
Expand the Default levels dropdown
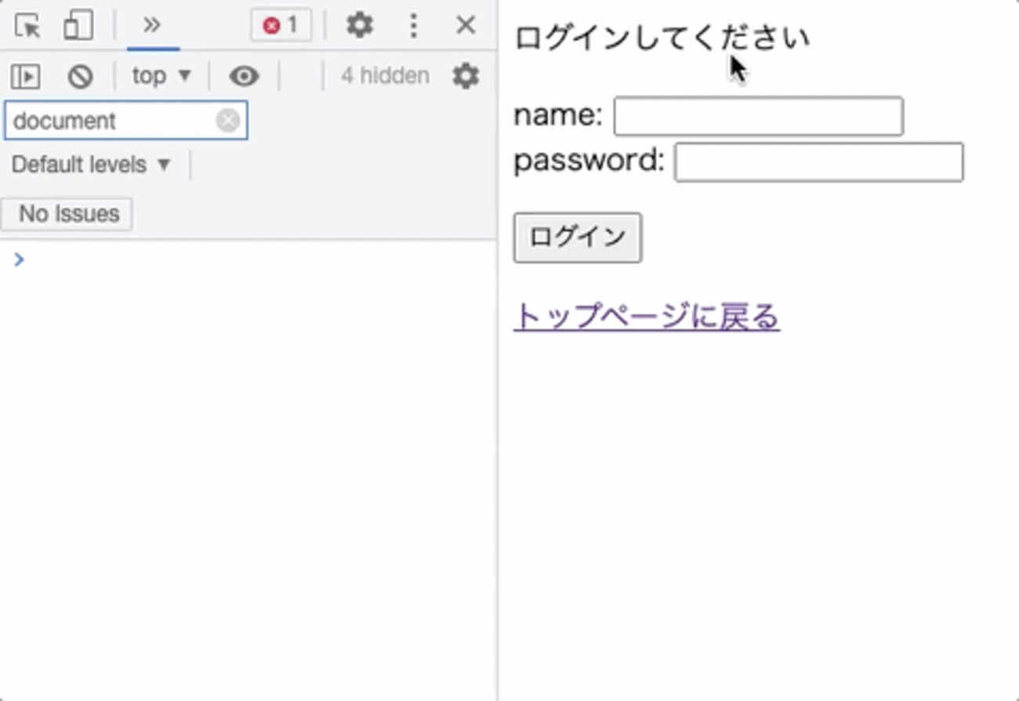coord(91,165)
